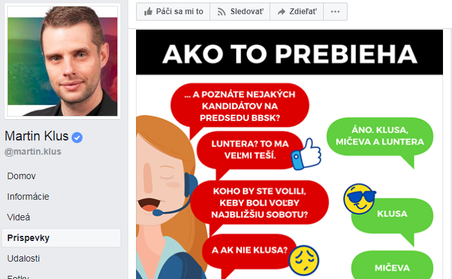The width and height of the screenshot is (452, 279).
Task: Click the Zdieľať share arrow icon
Action: (x=281, y=12)
